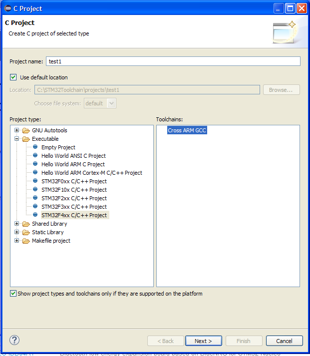Click the Browse... button
The width and height of the screenshot is (310, 356).
(x=282, y=90)
